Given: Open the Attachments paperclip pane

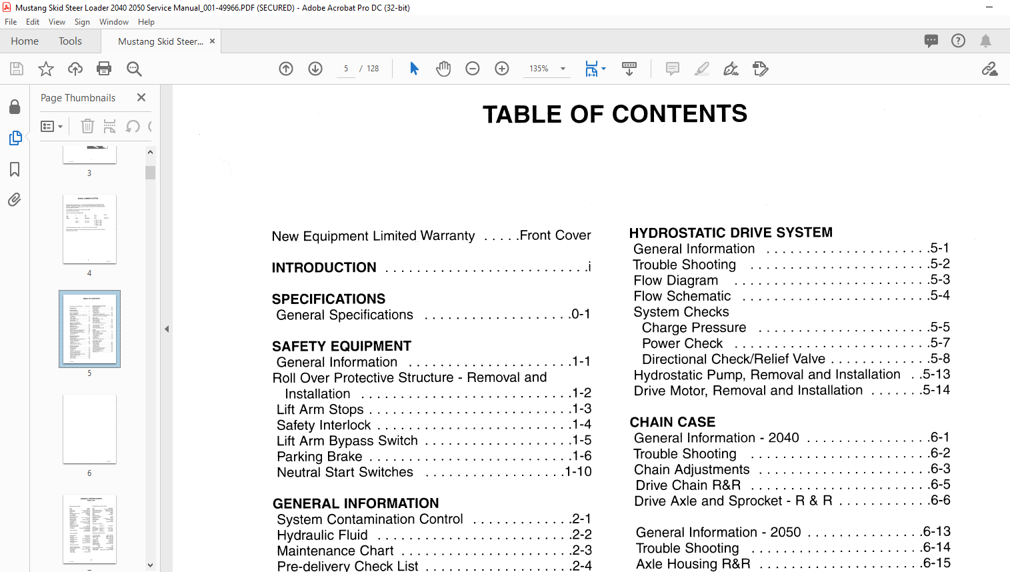Looking at the screenshot, I should pos(15,200).
